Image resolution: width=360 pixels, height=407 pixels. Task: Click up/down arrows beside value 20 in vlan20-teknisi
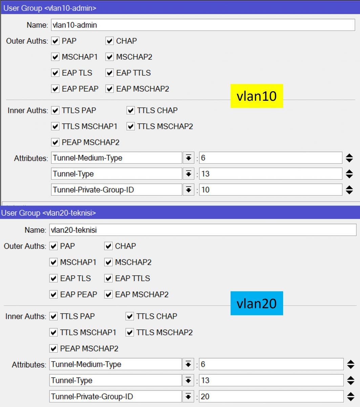click(351, 396)
